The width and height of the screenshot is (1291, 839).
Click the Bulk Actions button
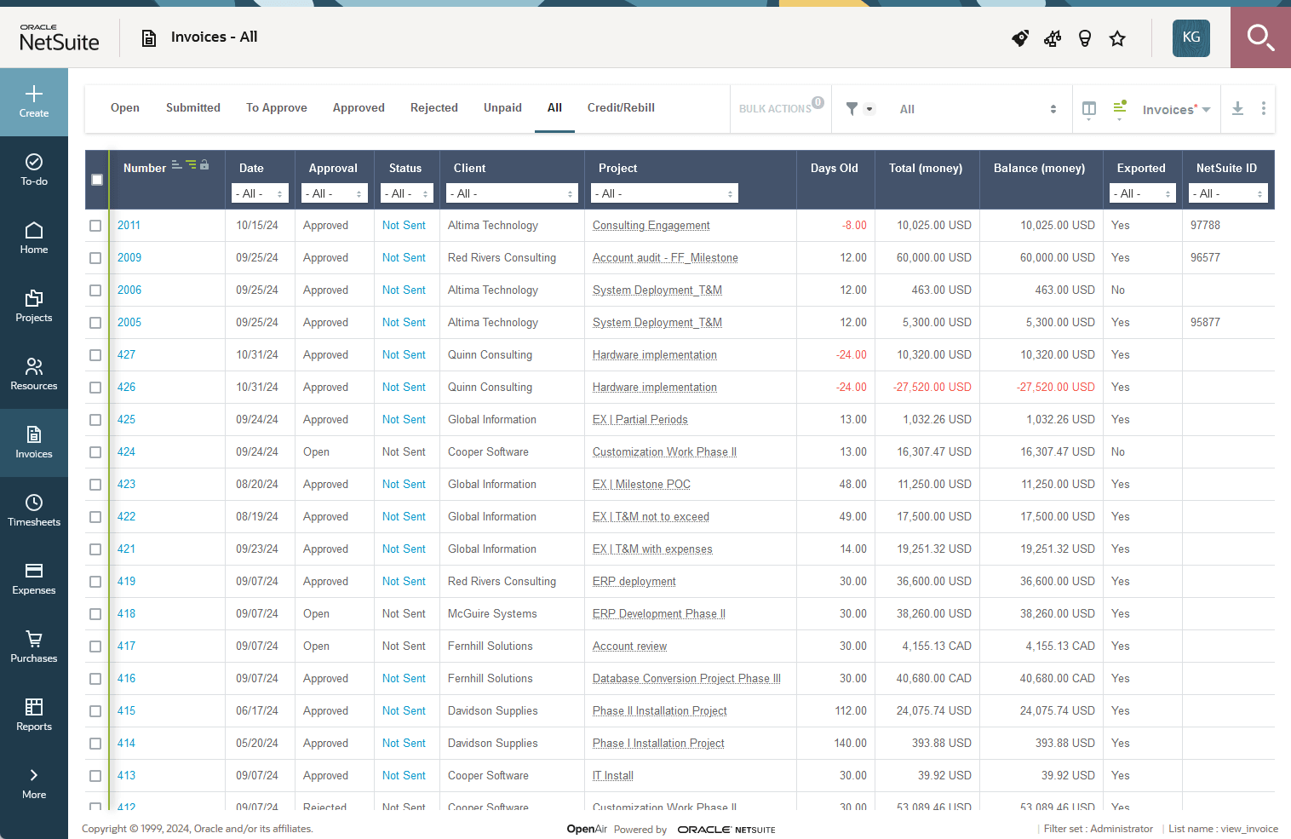tap(780, 108)
